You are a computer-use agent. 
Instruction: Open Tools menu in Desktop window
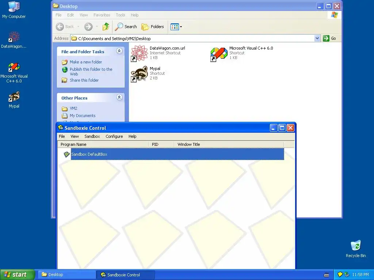121,15
